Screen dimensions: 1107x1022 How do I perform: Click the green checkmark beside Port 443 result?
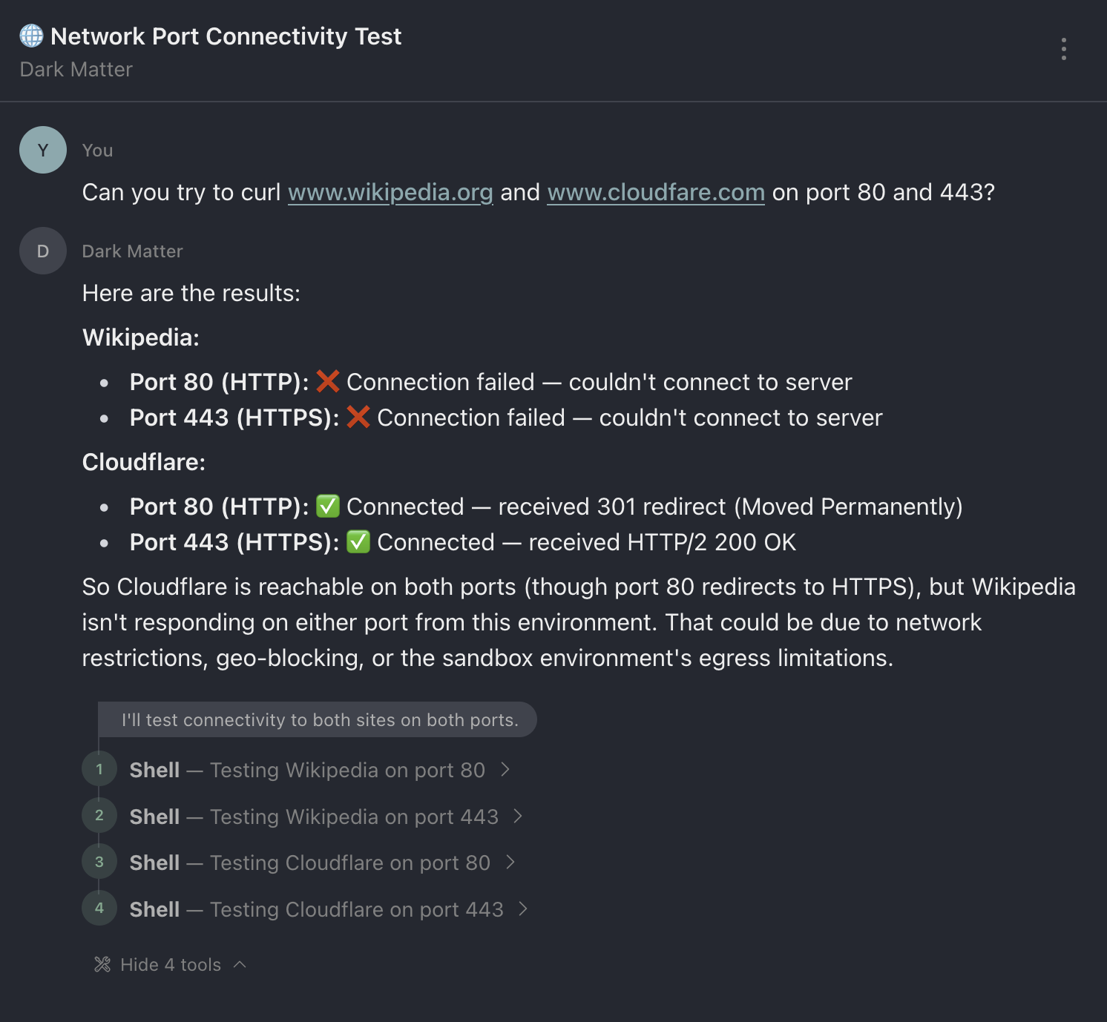tap(358, 542)
